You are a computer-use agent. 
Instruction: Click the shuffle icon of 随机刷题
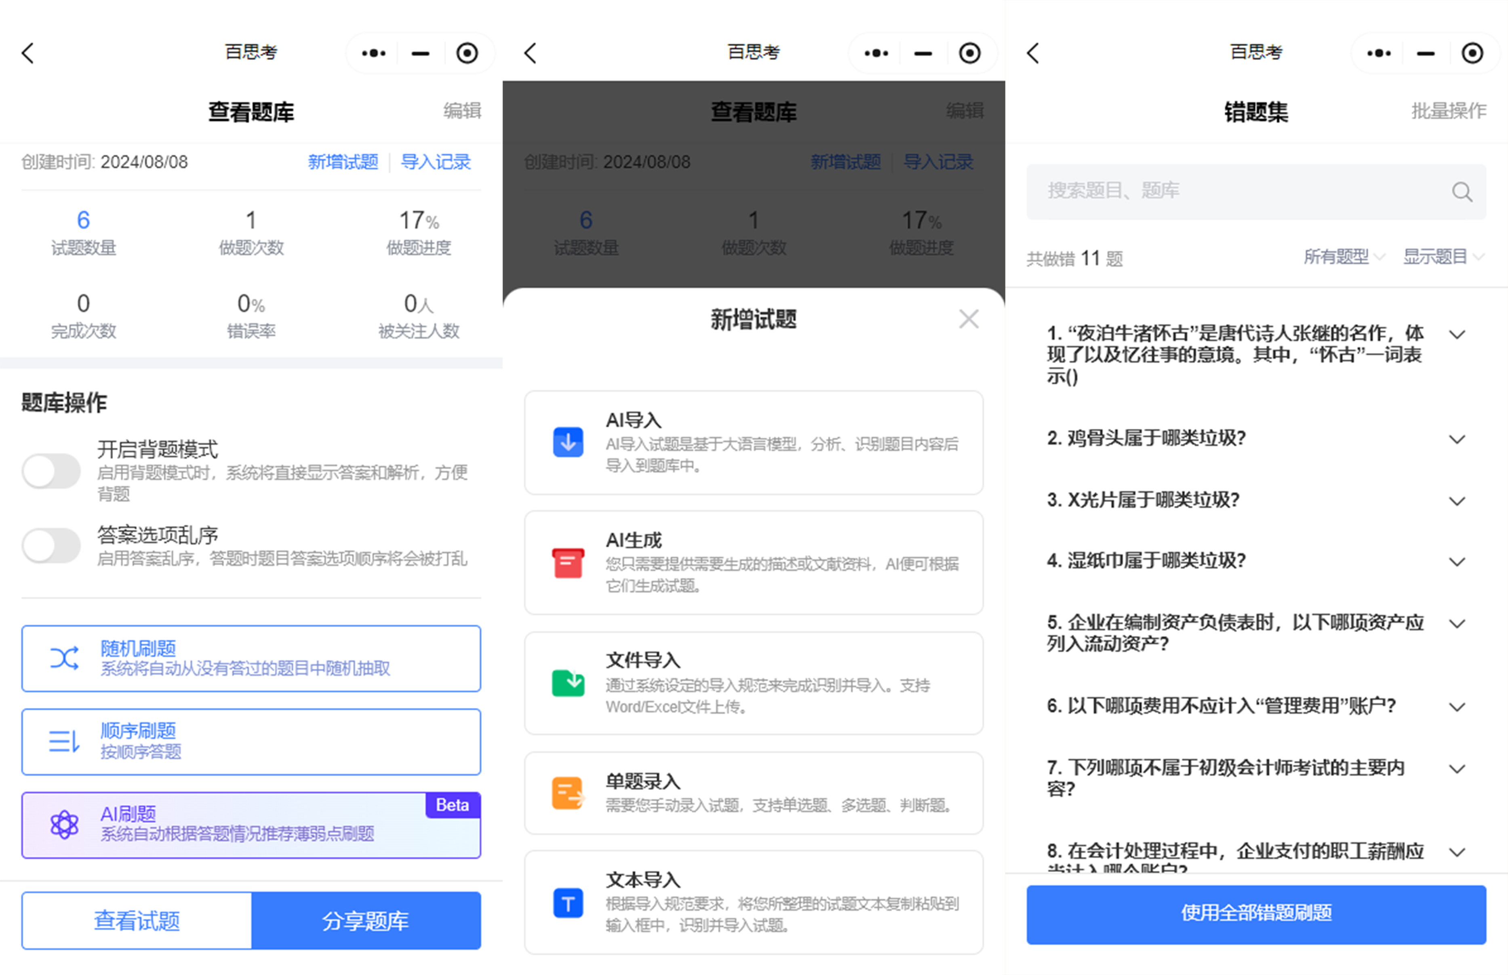(64, 659)
